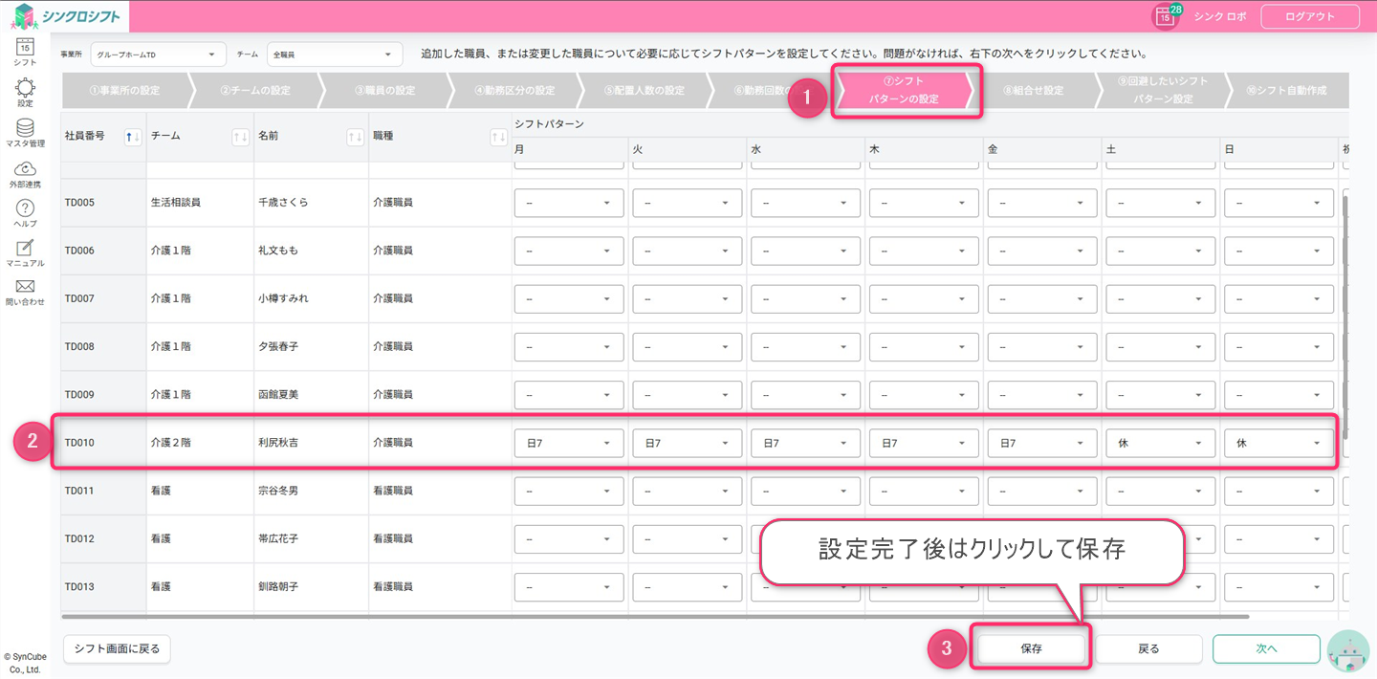Open Monday shift dropdown for TD010 利尻秋吉

click(569, 443)
